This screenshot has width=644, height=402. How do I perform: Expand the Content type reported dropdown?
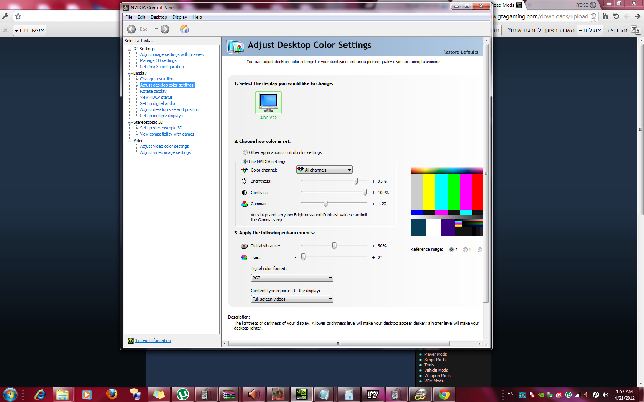point(292,299)
